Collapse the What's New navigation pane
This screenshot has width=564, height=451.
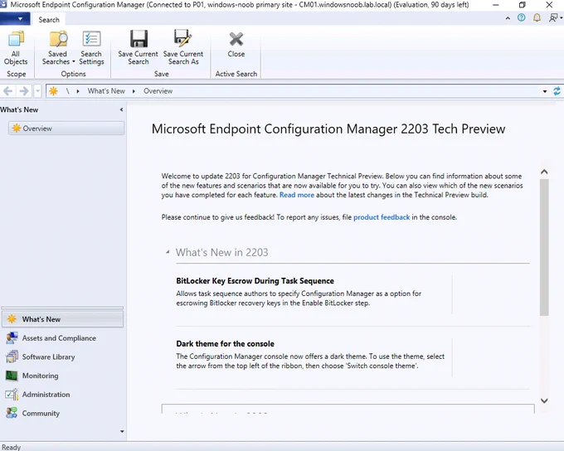point(121,109)
